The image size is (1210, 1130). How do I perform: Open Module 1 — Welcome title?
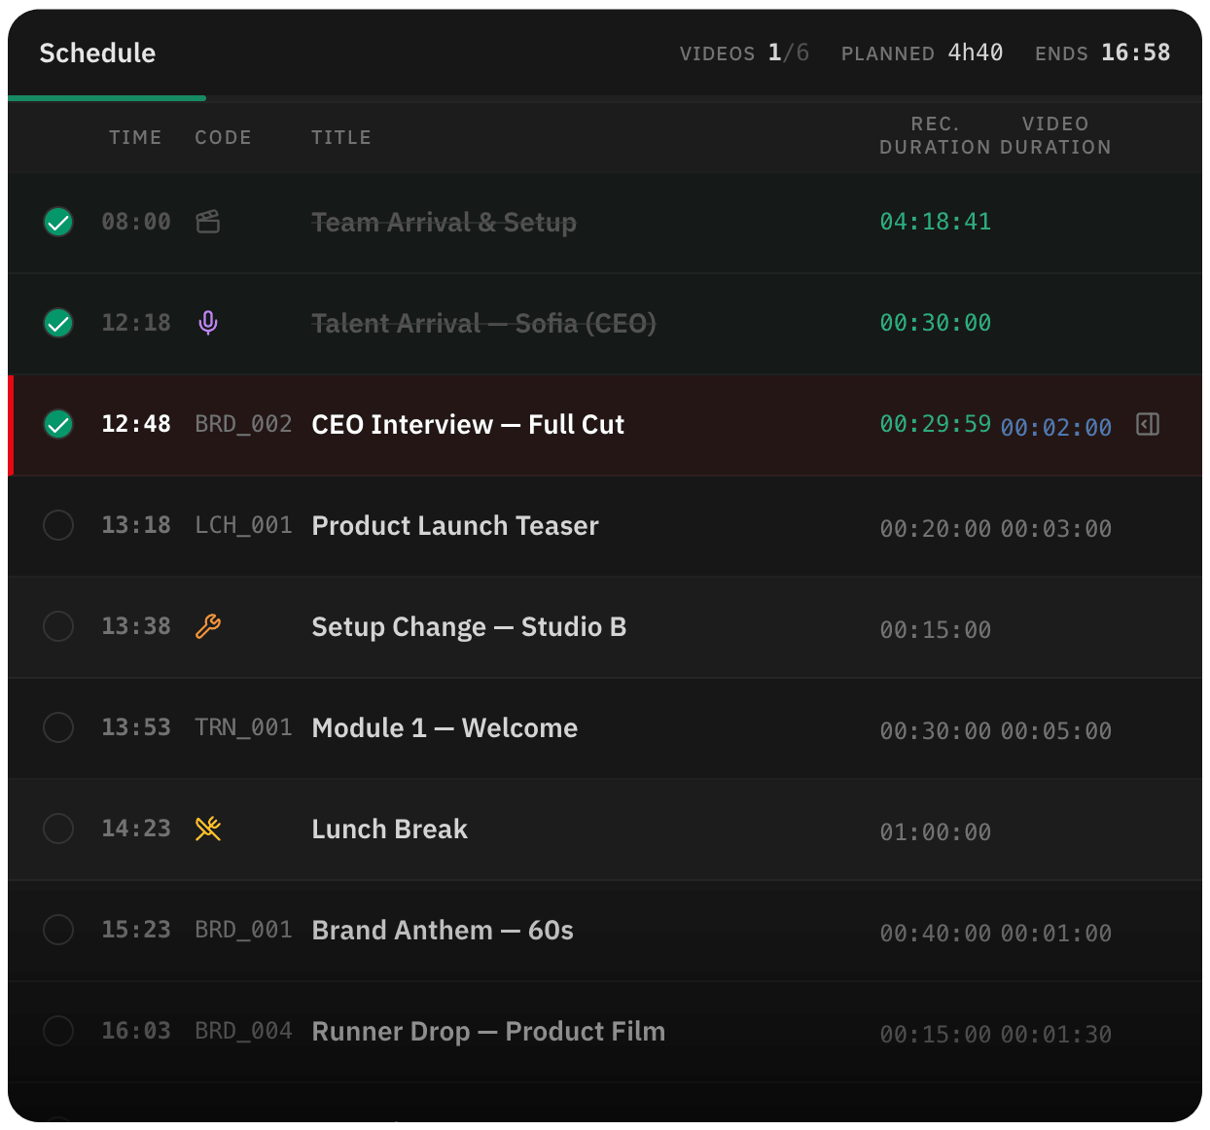445,728
